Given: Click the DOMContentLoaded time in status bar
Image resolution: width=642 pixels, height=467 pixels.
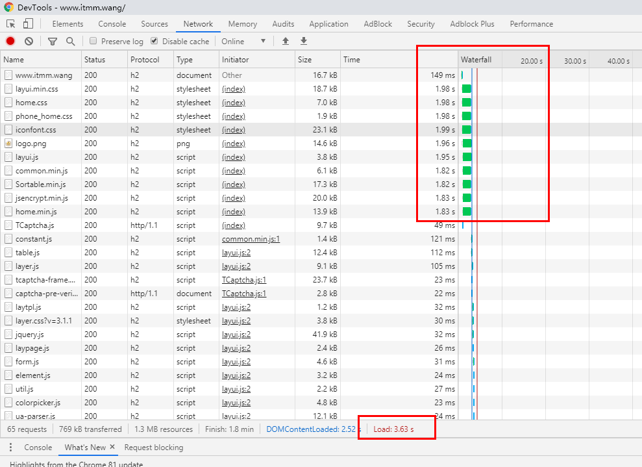Looking at the screenshot, I should click(x=314, y=429).
